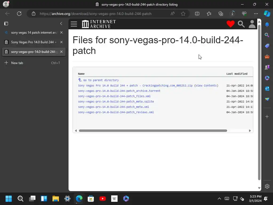The height and width of the screenshot is (205, 273).
Task: Add a sidebar app with plus
Action: (x=267, y=116)
